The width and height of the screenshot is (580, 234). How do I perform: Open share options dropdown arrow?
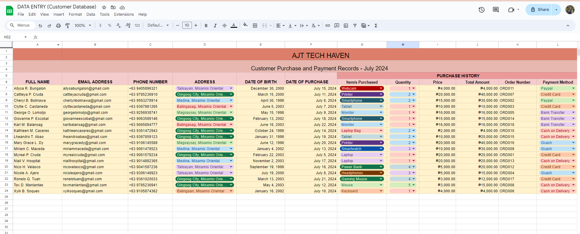(556, 10)
